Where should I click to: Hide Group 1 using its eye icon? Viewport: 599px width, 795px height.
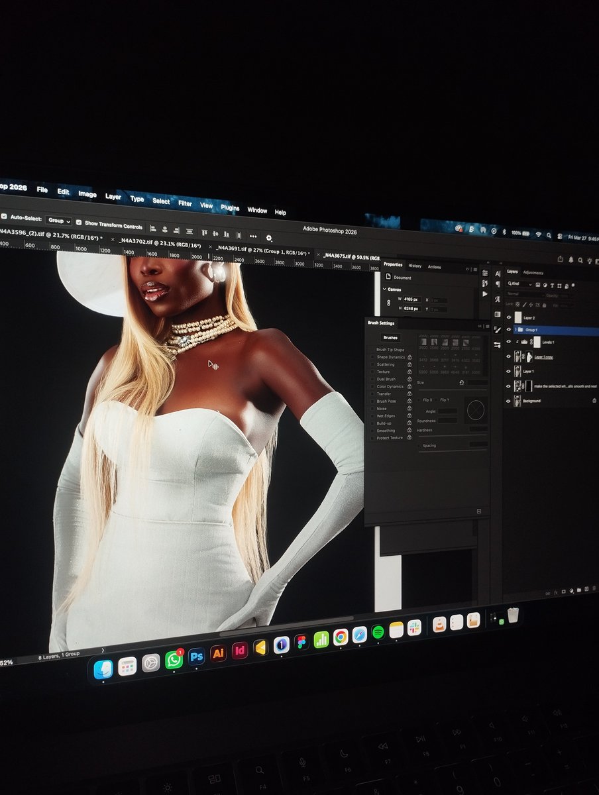(x=509, y=329)
